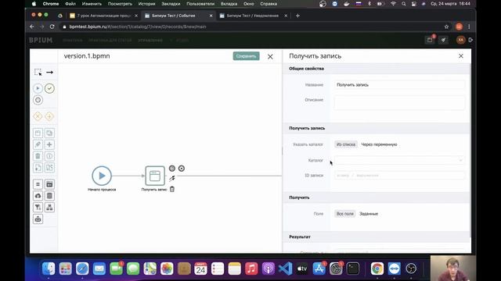Choose the mail inbox task in palette

[38, 219]
